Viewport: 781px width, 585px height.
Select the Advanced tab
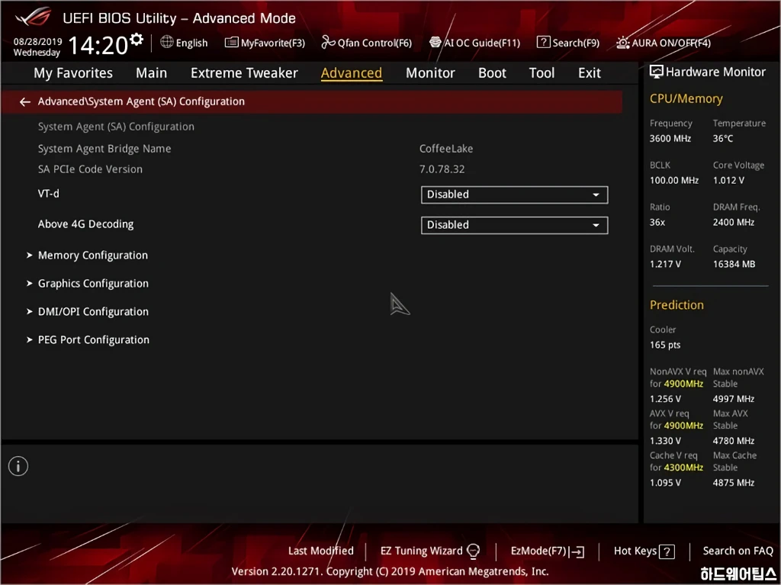click(x=352, y=73)
